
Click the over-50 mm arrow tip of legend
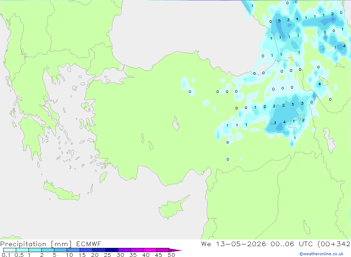[x=175, y=250]
